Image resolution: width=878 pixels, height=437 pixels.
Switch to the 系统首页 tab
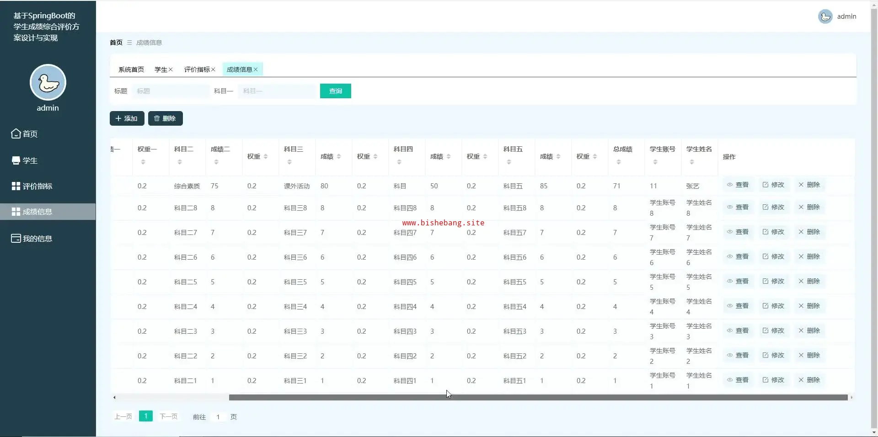point(131,69)
